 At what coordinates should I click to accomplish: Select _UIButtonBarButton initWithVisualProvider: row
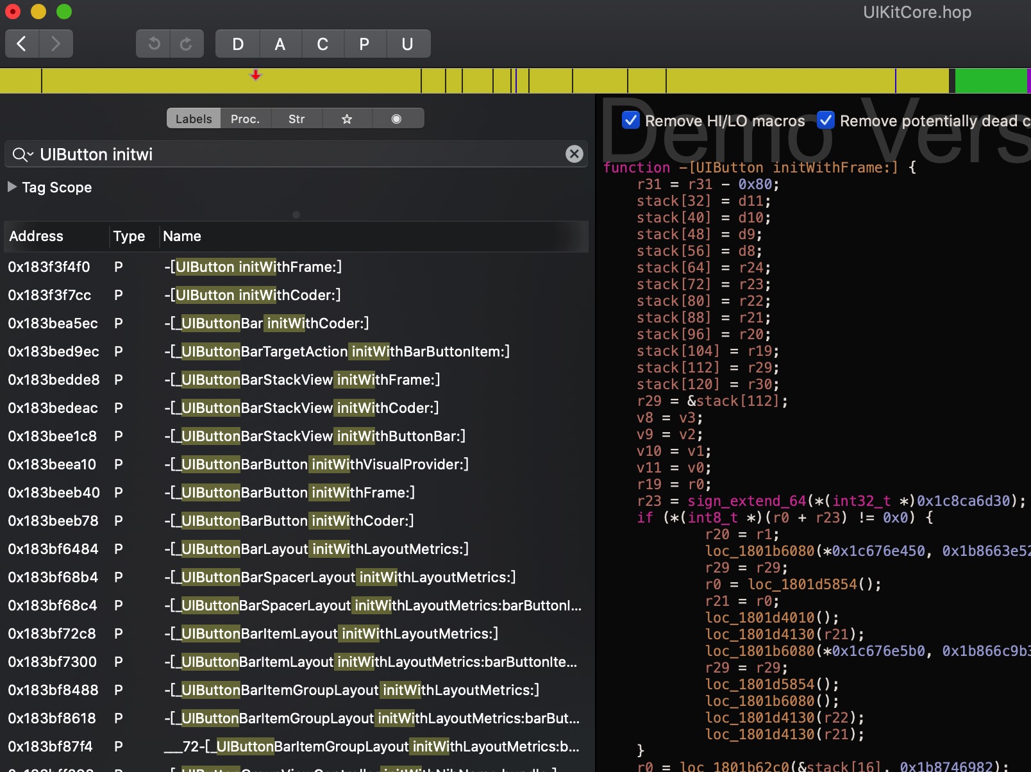point(295,464)
